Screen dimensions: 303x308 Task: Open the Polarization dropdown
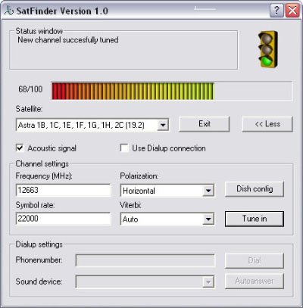pyautogui.click(x=208, y=191)
